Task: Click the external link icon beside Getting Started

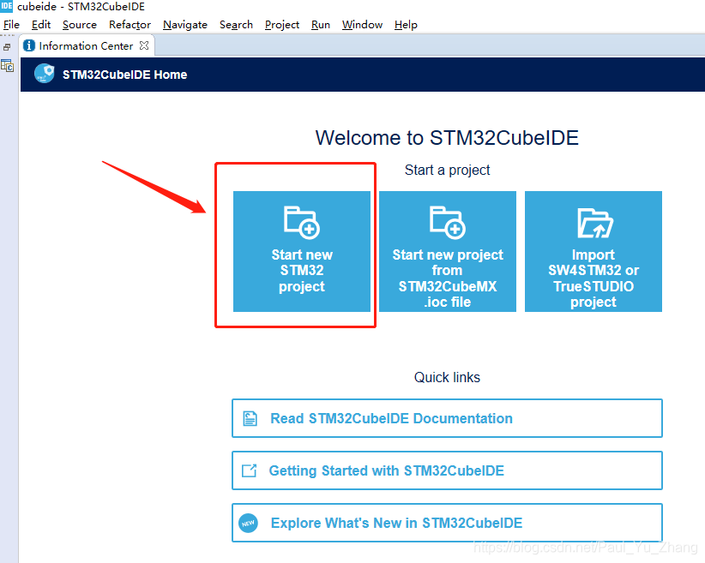Action: pos(249,470)
